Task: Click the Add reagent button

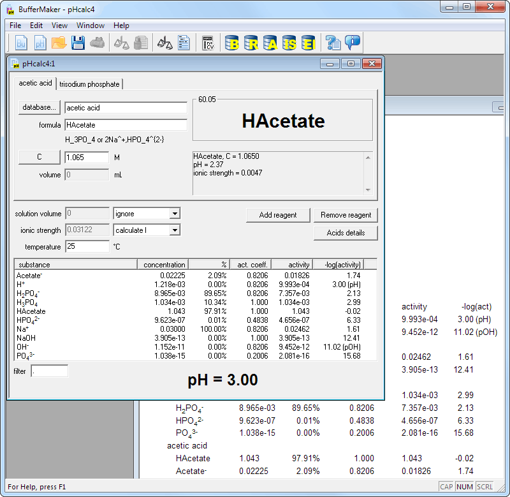Action: click(x=278, y=215)
